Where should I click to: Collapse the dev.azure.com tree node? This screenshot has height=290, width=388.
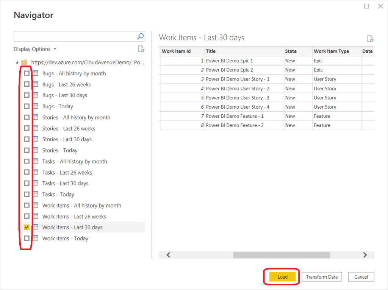17,62
